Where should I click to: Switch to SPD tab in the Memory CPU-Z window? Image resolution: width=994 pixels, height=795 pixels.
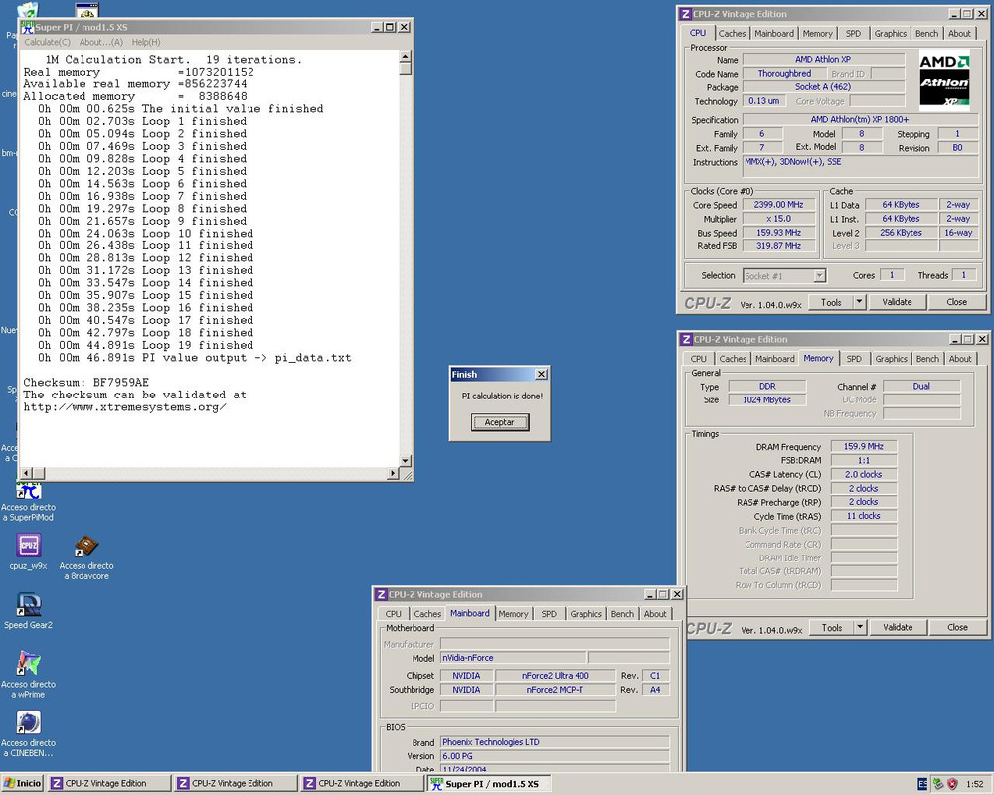(854, 359)
